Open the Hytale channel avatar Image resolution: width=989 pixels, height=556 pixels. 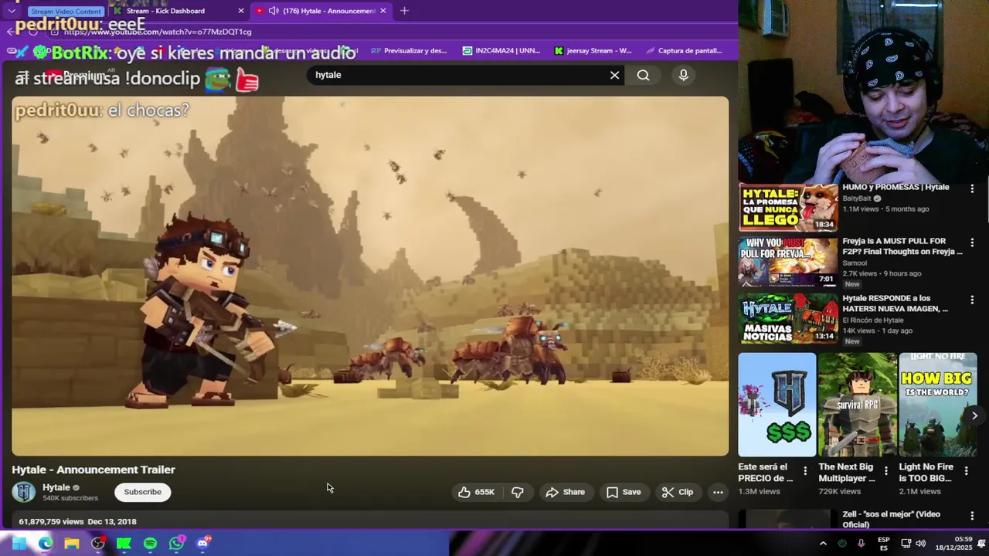[x=24, y=492]
